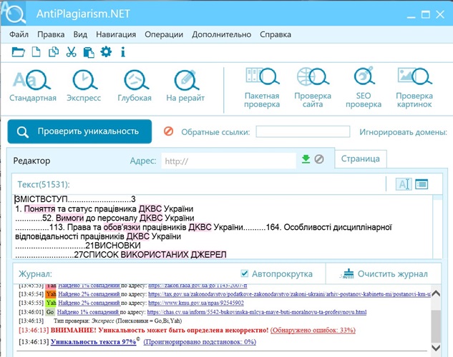The height and width of the screenshot is (357, 453).
Task: Open the Справка menu
Action: coord(276,34)
